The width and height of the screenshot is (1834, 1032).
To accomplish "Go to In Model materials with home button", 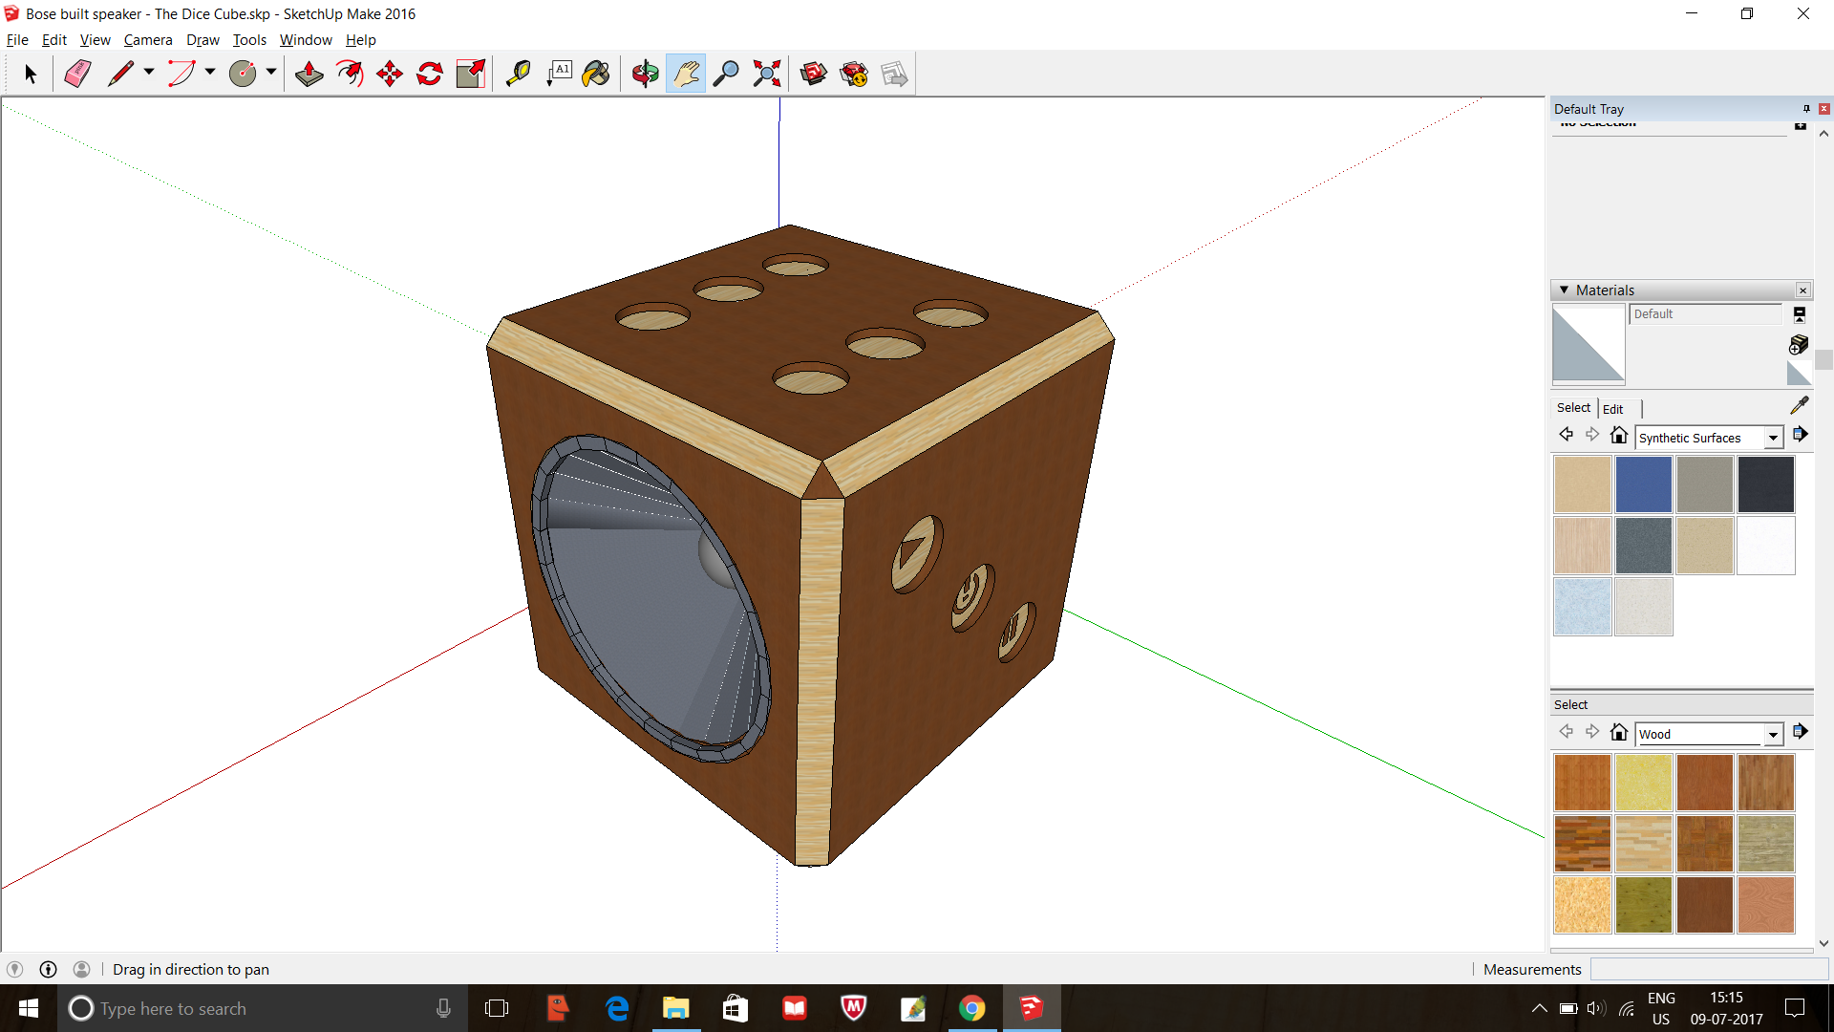I will [1619, 435].
